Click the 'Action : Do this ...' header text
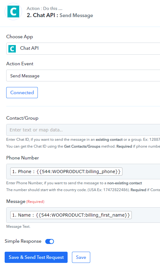The image size is (160, 266). click(45, 8)
